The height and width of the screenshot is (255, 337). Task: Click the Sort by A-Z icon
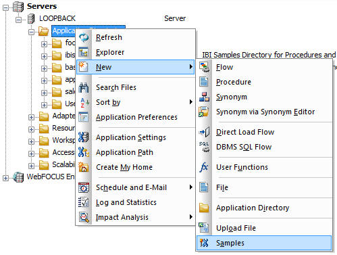point(84,103)
